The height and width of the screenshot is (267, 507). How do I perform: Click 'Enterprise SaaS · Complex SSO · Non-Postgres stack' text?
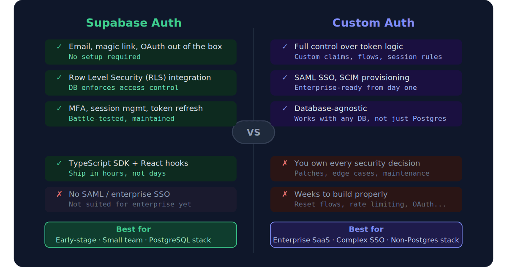point(366,240)
